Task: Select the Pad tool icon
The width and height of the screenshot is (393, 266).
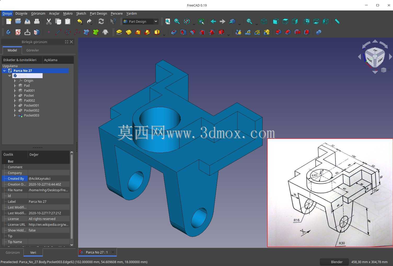Action: point(119,32)
